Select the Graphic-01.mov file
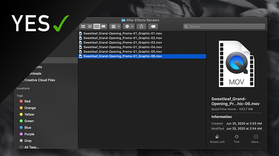 tap(122, 33)
